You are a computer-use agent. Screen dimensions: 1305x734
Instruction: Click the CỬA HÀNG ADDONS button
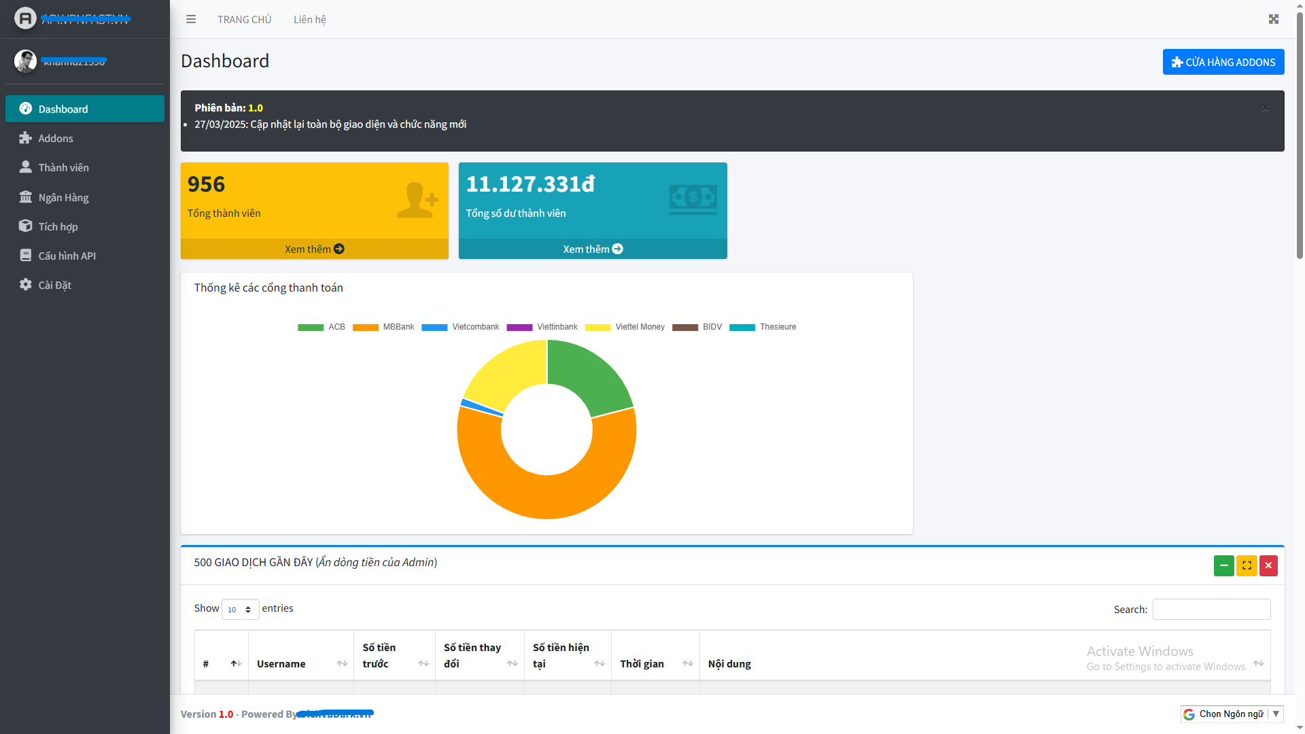click(1223, 62)
